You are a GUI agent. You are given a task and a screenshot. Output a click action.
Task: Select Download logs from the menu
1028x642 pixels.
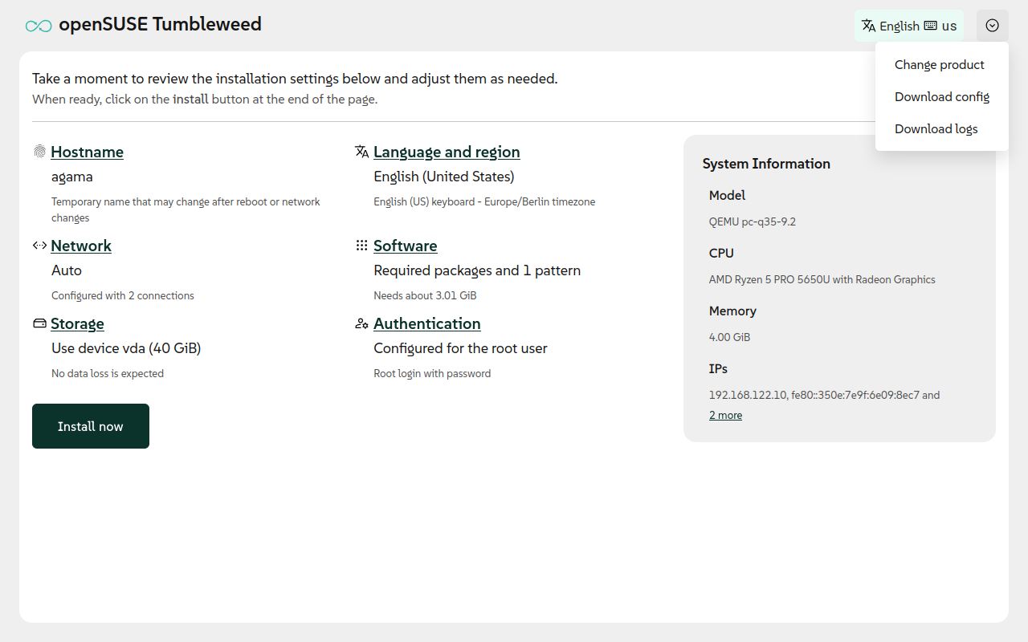tap(936, 128)
